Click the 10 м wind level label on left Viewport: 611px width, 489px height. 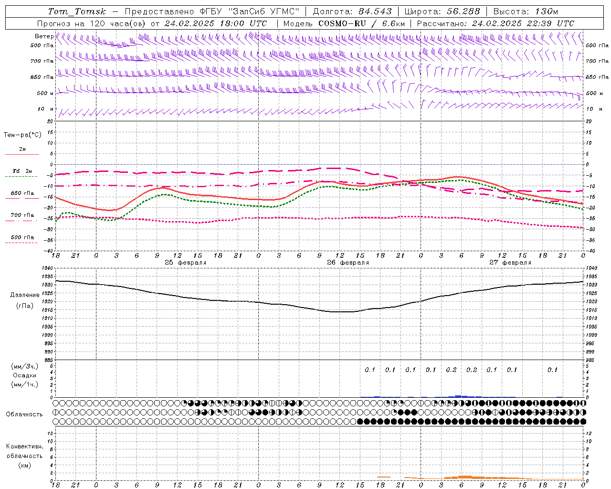(x=45, y=109)
